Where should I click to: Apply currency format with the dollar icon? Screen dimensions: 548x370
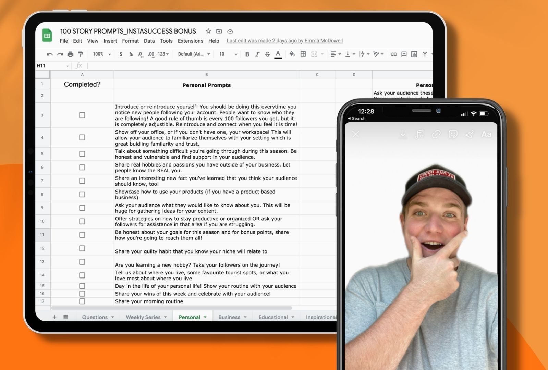121,54
